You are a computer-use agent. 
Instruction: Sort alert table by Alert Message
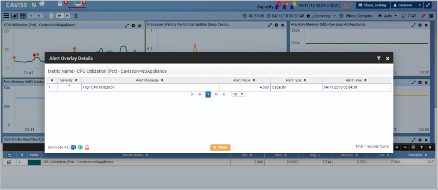[150, 80]
